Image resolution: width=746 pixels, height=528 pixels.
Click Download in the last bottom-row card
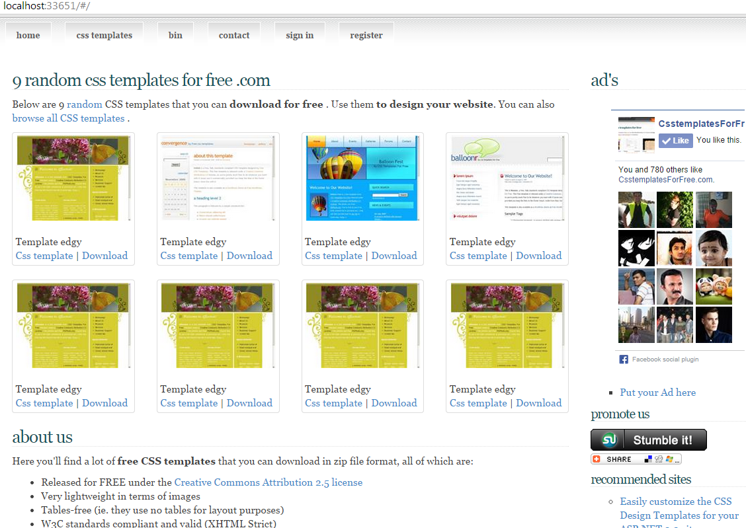click(x=538, y=403)
